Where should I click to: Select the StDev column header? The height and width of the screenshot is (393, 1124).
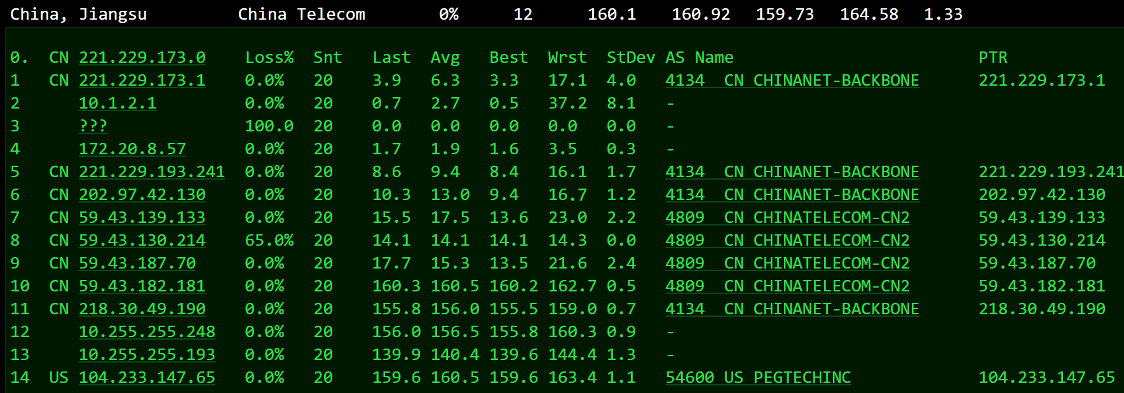click(x=631, y=58)
